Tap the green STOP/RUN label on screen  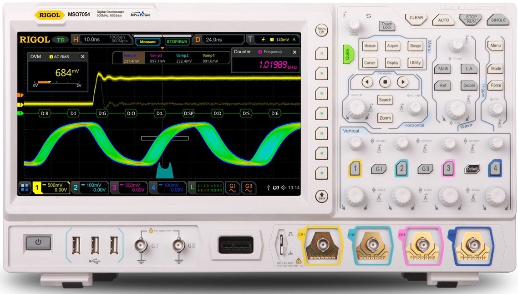[x=177, y=41]
